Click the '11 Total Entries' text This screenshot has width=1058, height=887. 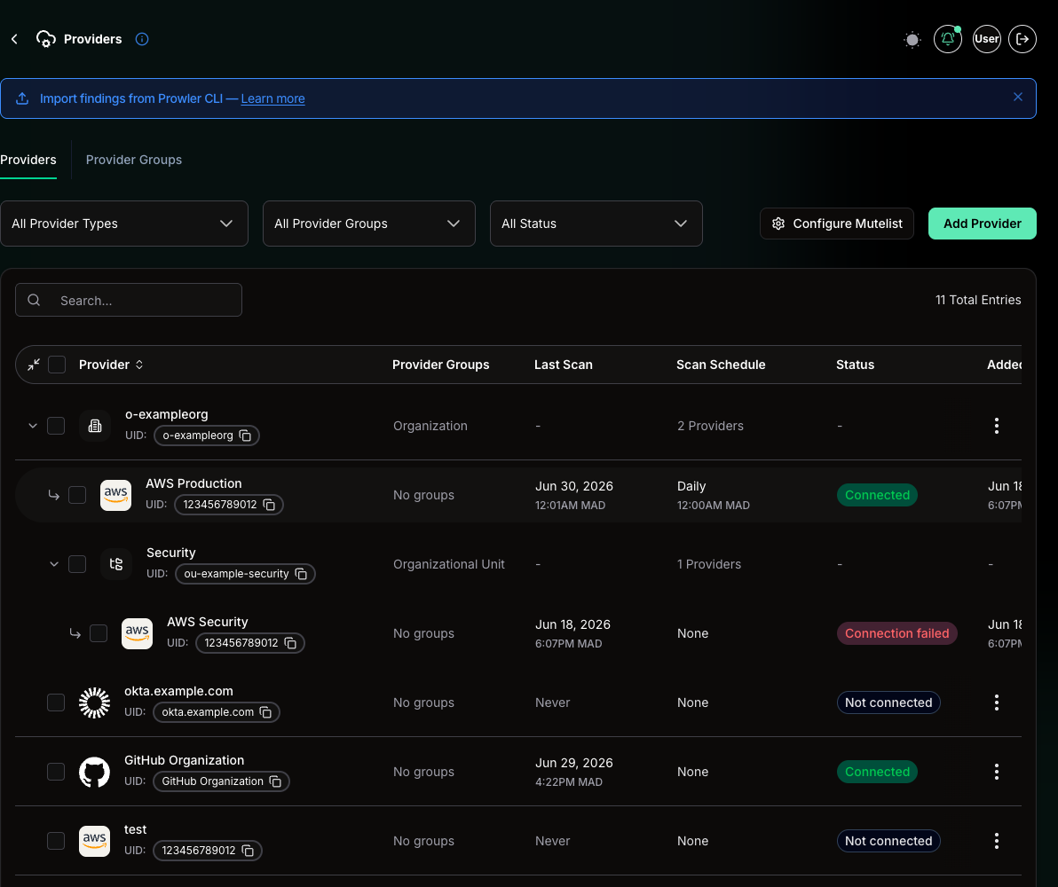pos(978,300)
